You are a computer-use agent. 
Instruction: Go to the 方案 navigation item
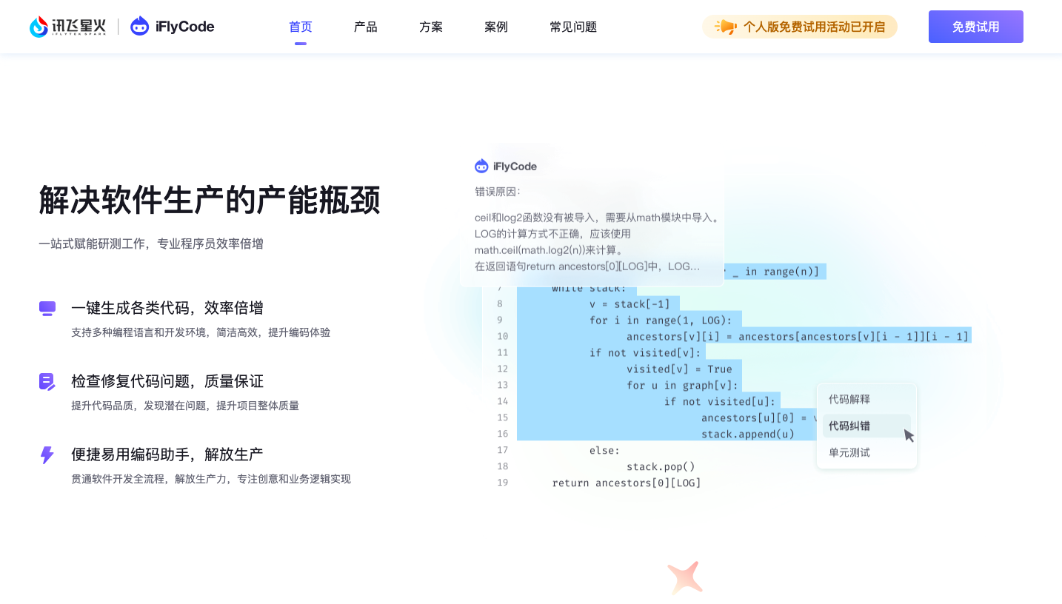point(430,27)
